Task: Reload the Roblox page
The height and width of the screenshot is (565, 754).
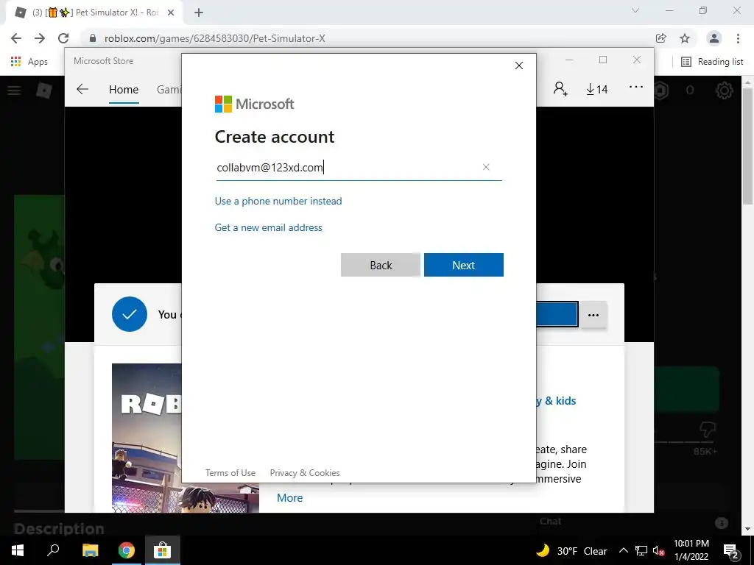Action: pyautogui.click(x=63, y=38)
